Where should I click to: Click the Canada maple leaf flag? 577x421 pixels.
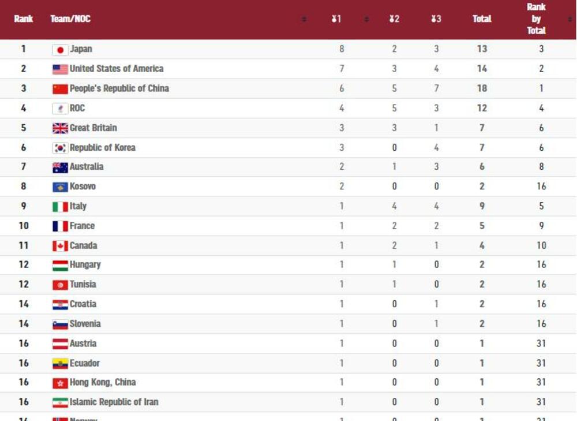coord(60,246)
